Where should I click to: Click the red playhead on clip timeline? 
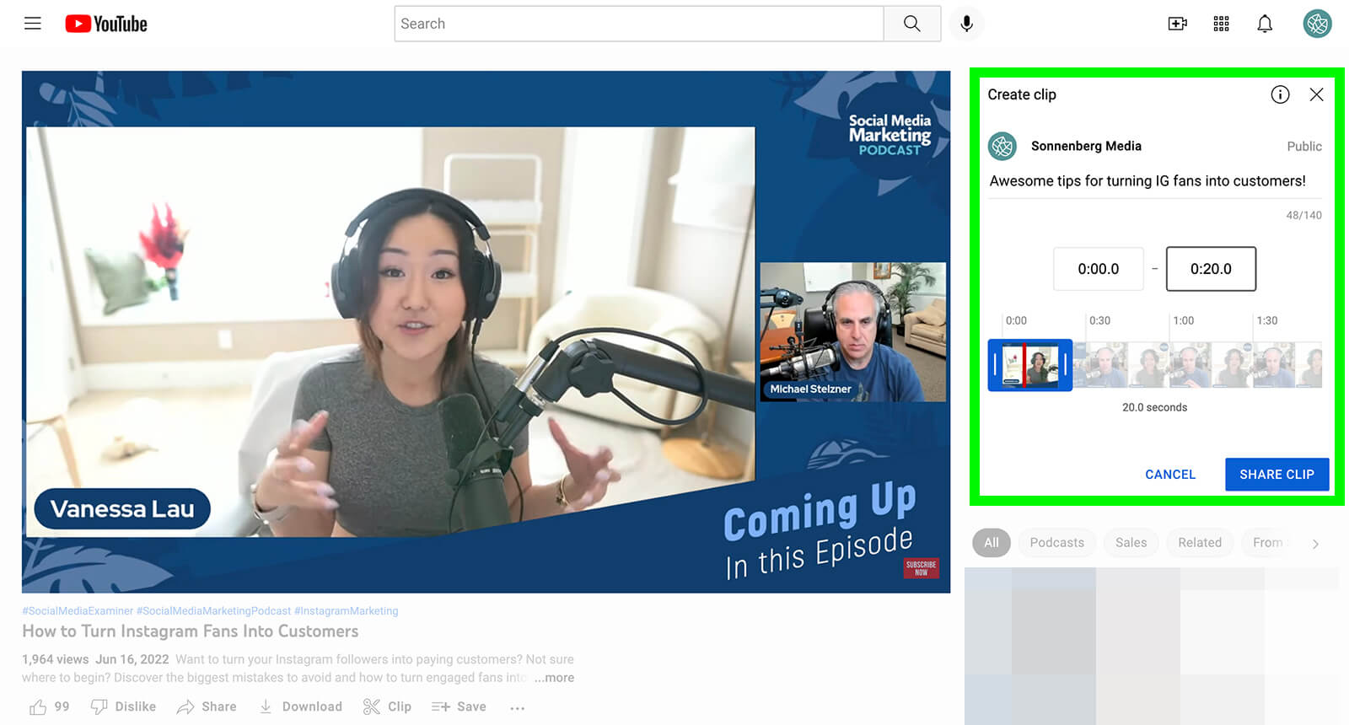coord(1024,365)
